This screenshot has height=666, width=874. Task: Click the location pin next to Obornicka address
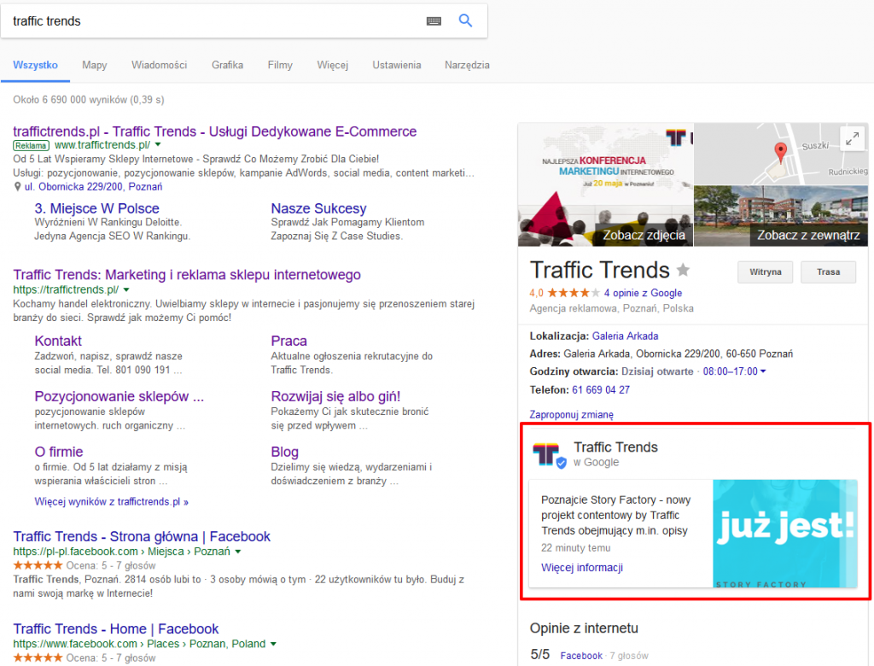[x=17, y=187]
